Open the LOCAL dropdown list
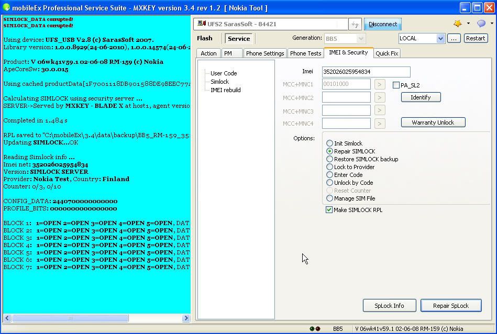The height and width of the screenshot is (334, 497). [440, 38]
